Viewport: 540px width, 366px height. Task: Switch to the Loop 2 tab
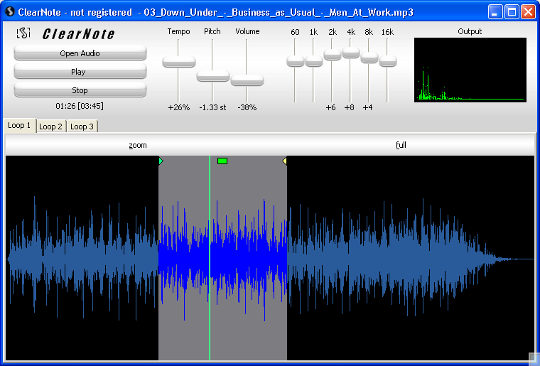coord(50,127)
